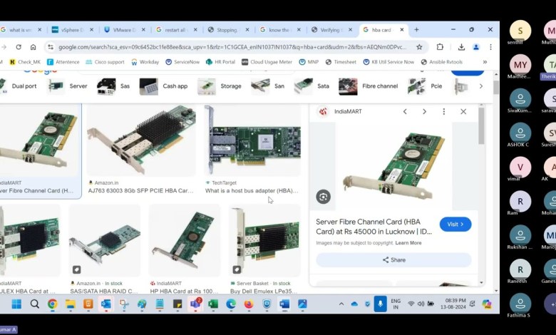Viewport: 556px width, 335px height.
Task: Open the Chrome extensions puzzle icon
Action: coord(440,47)
